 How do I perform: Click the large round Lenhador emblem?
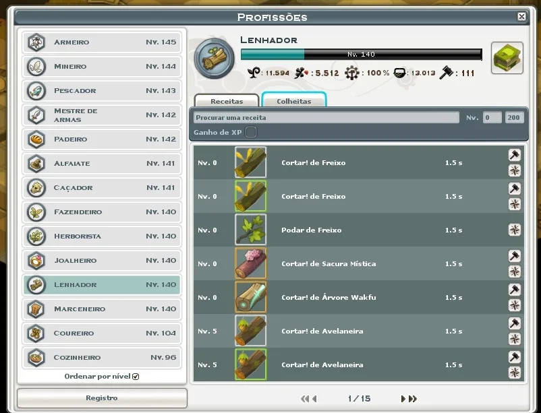pyautogui.click(x=215, y=58)
